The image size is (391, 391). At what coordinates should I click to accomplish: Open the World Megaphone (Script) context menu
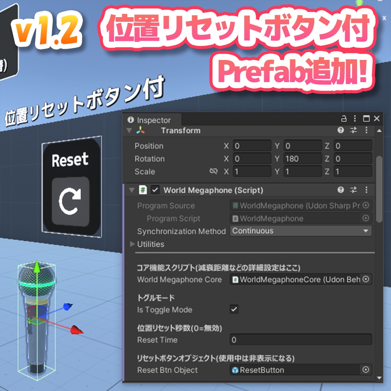(366, 190)
